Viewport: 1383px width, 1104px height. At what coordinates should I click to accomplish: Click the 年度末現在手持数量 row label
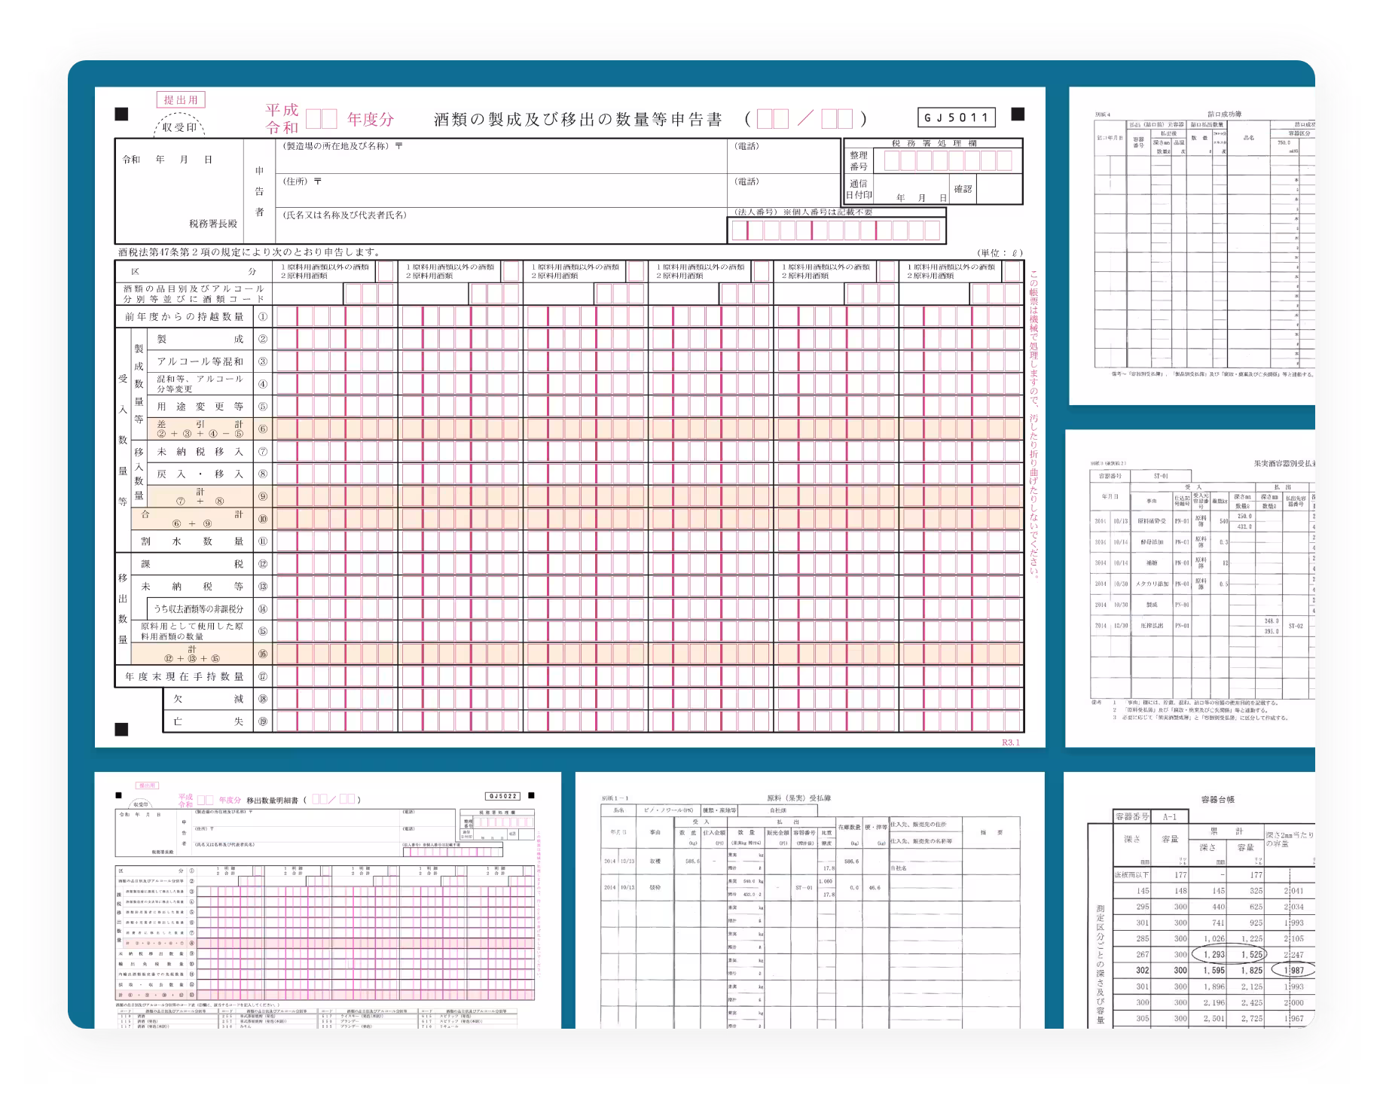(x=185, y=676)
